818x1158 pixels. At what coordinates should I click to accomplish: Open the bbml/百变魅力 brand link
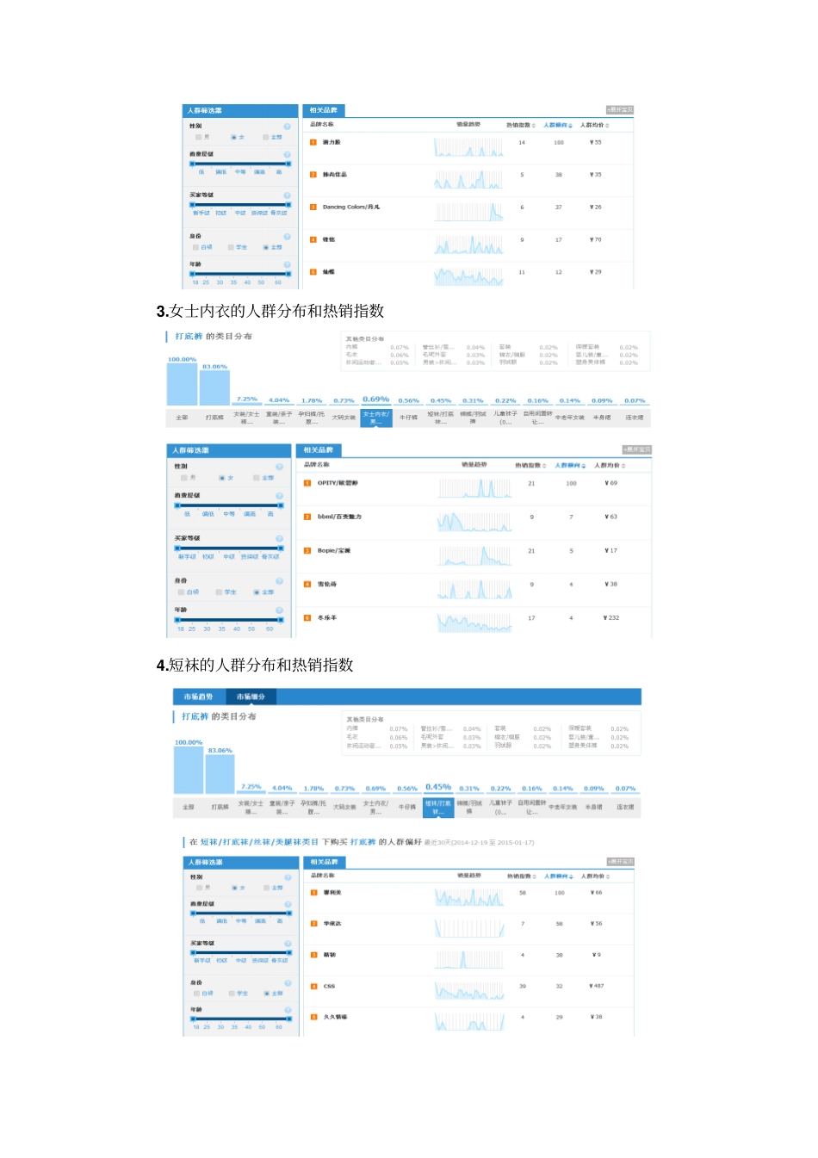339,517
